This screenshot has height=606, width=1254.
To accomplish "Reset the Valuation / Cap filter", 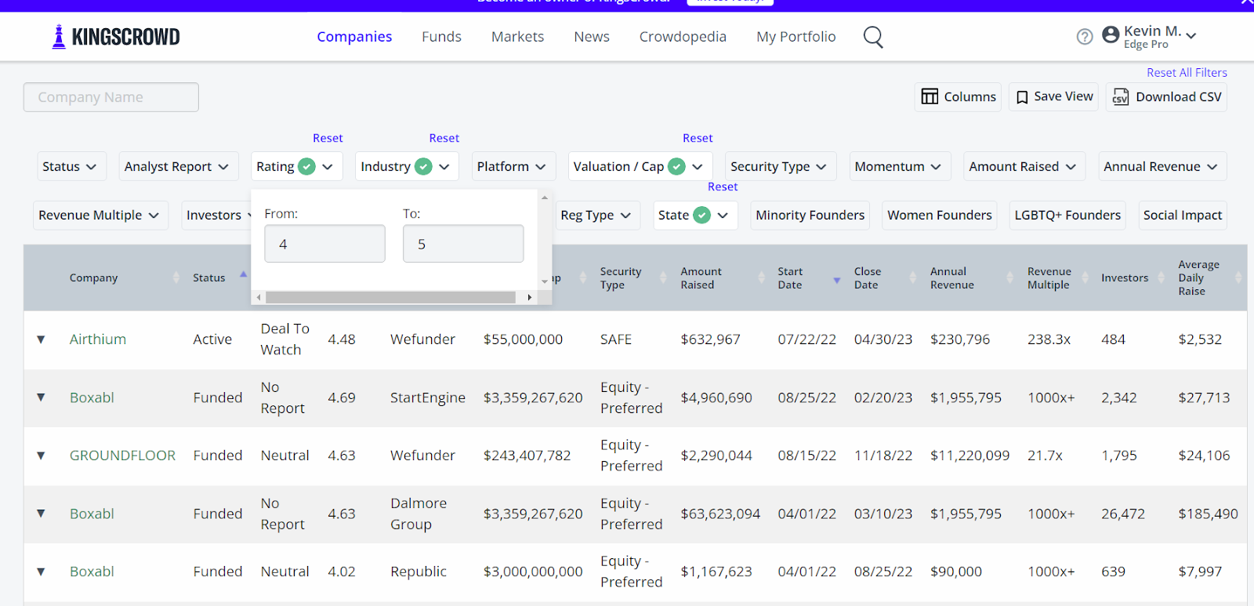I will [698, 138].
